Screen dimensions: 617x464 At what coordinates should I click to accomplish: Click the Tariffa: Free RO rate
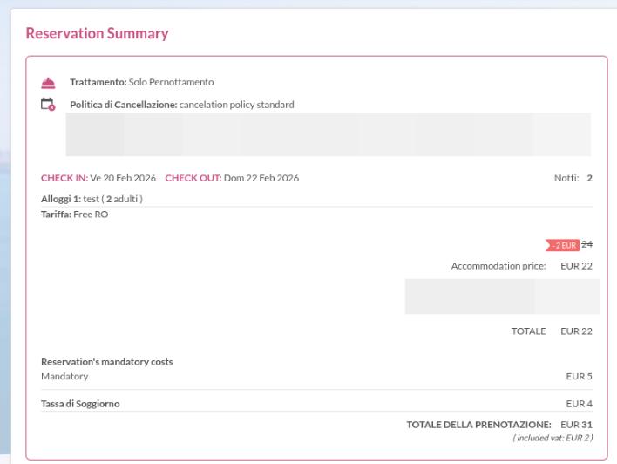[x=74, y=215]
